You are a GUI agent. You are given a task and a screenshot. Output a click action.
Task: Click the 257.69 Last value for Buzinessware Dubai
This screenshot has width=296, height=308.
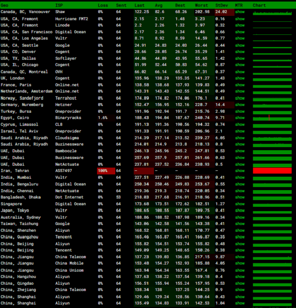tap(142, 158)
